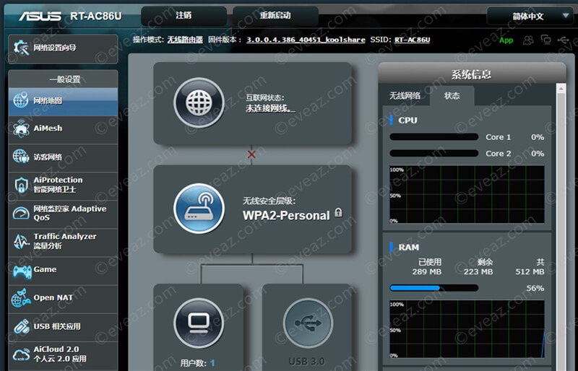Click the 未连接网络 internet status link
Screen dimensions: 578x371
pyautogui.click(x=270, y=108)
